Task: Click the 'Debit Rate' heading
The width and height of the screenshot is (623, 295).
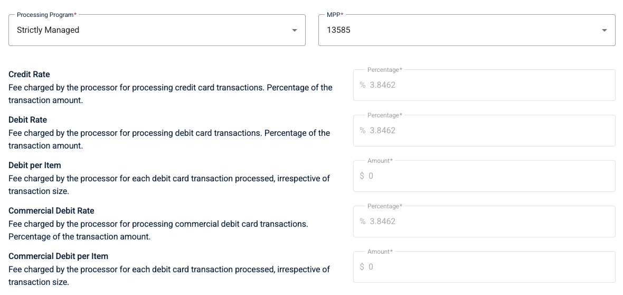Action: pos(28,120)
